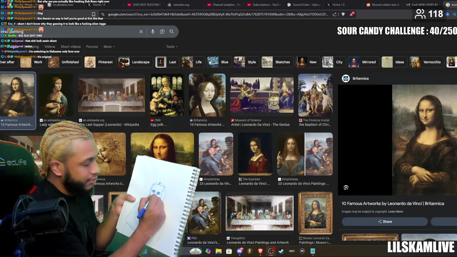The width and height of the screenshot is (457, 257).
Task: Open The Guardian Leonardo portrait thumbnail
Action: [255, 154]
